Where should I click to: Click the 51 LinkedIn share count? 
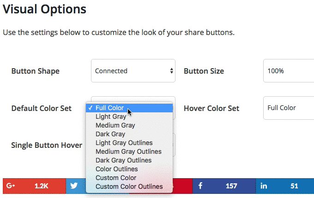(x=294, y=186)
